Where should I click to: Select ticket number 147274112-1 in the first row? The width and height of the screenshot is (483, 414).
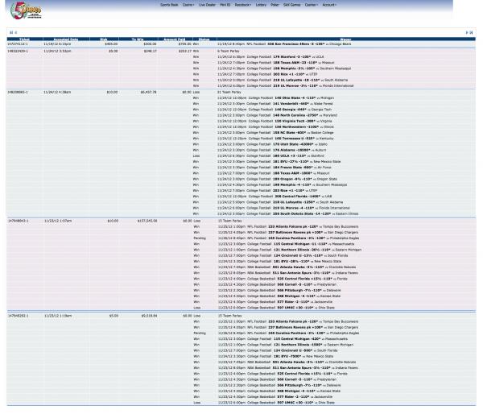pyautogui.click(x=18, y=43)
